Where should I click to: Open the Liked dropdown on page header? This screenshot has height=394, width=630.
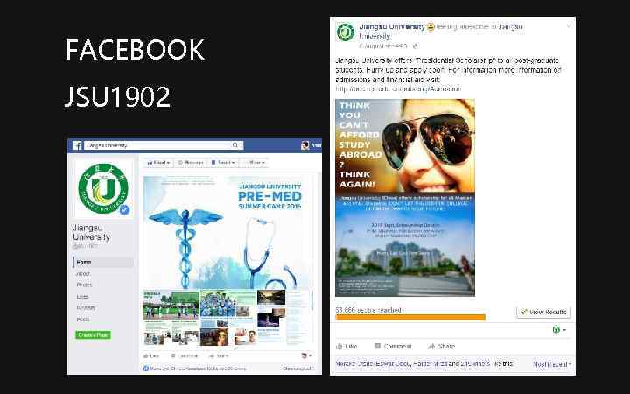click(158, 163)
